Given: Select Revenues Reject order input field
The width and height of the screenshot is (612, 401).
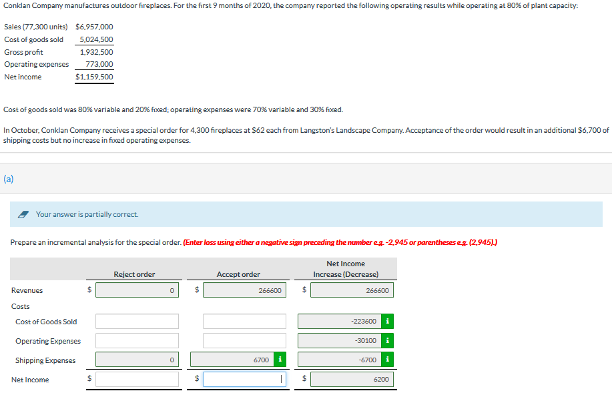Looking at the screenshot, I should (x=137, y=290).
